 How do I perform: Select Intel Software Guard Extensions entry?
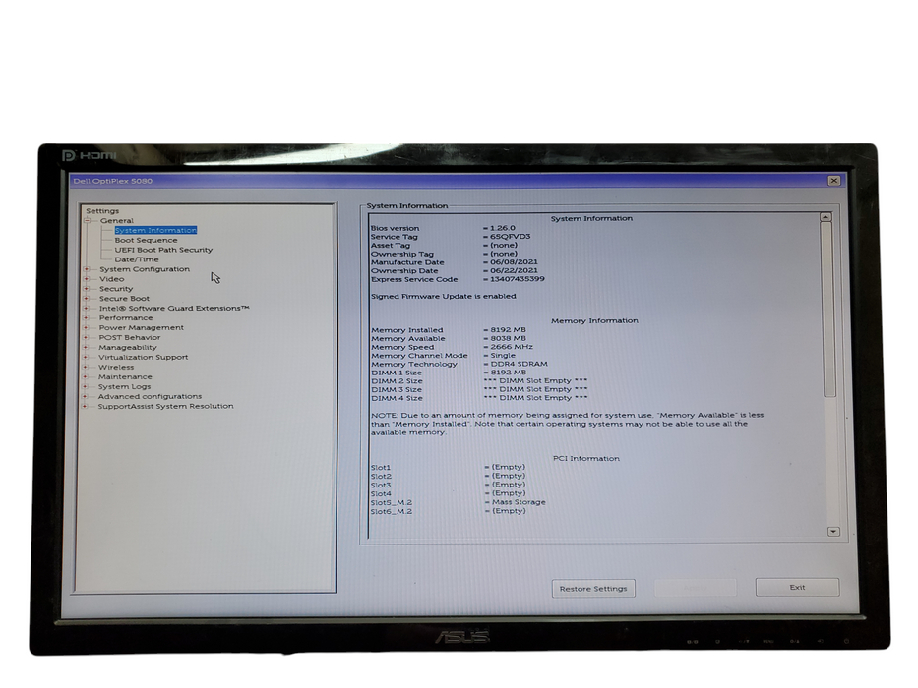(x=174, y=309)
